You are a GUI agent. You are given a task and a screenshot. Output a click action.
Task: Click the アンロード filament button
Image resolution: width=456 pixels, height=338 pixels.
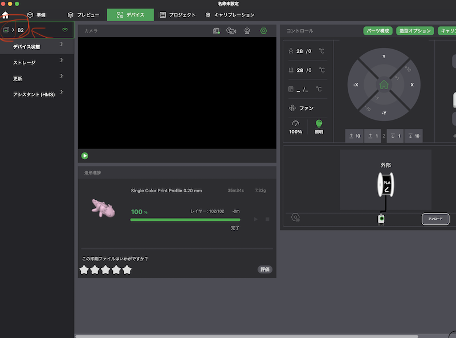click(x=435, y=219)
